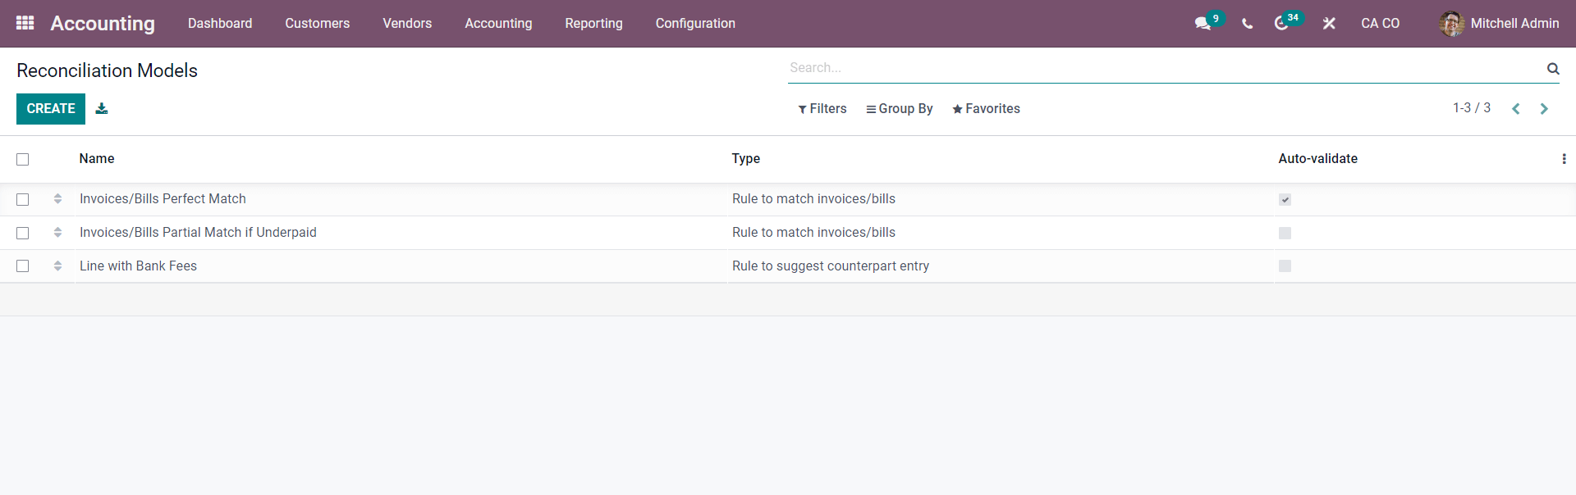The width and height of the screenshot is (1576, 495).
Task: Select the Invoices/Bills Perfect Match row checkbox
Action: 23,200
